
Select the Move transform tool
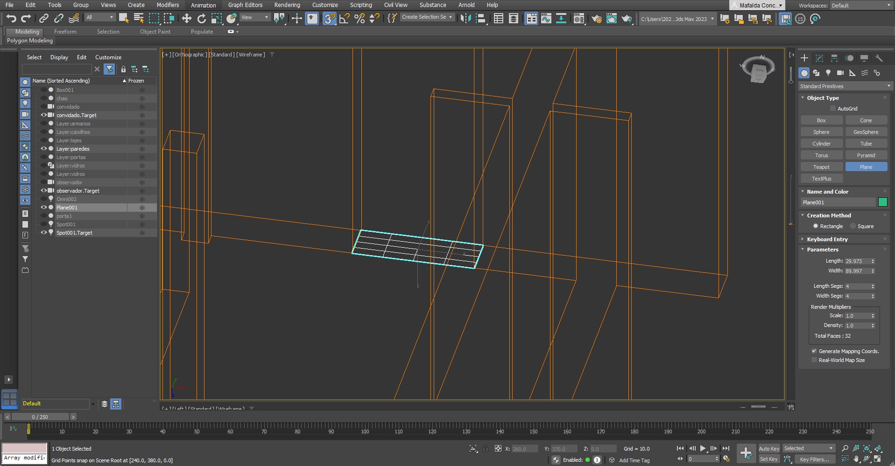(186, 19)
